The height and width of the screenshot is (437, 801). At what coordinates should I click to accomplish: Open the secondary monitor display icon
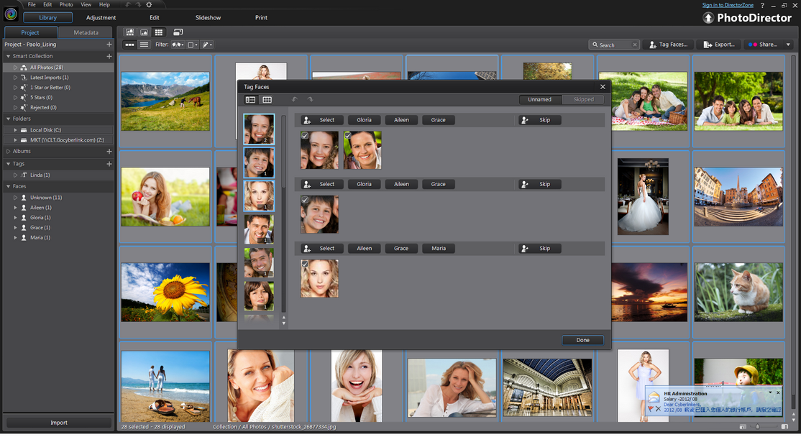[178, 32]
